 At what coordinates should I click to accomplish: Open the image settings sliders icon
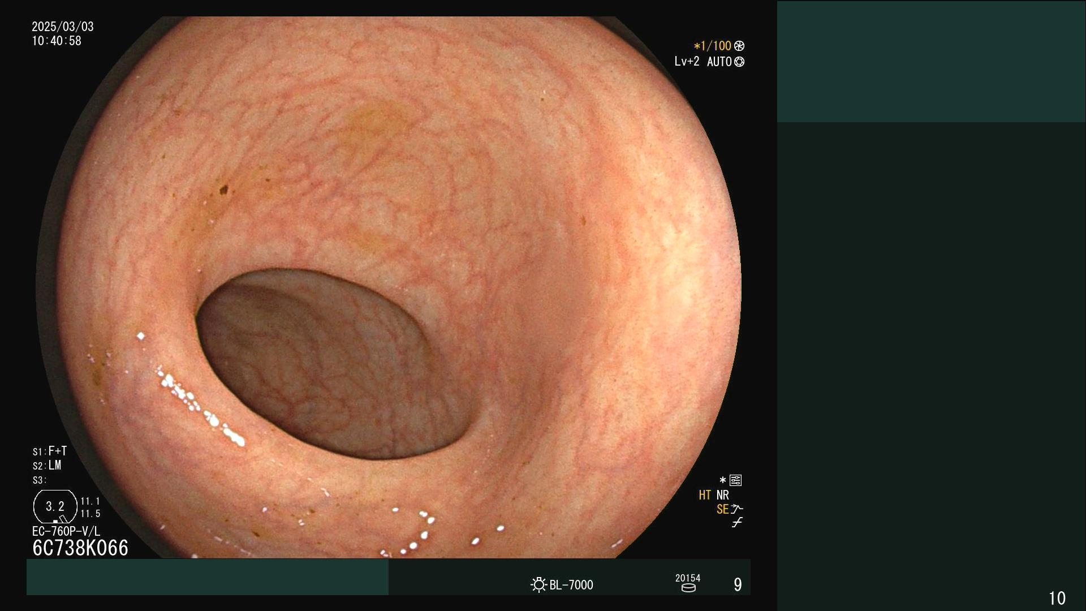tap(735, 480)
